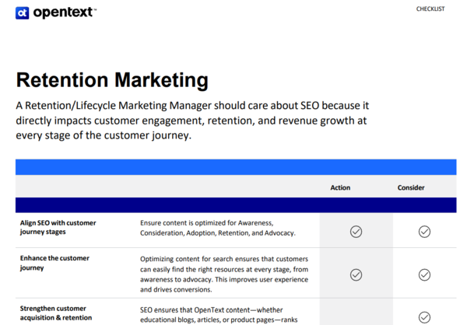Toggle Consider checkmark for Align SEO row
This screenshot has height=325, width=467.
424,232
